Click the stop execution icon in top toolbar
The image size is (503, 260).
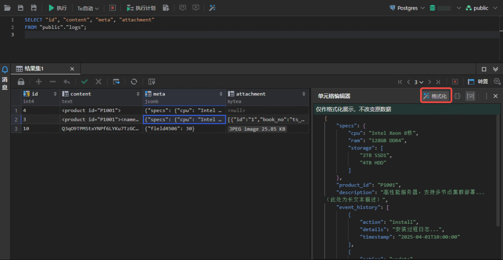pos(112,8)
